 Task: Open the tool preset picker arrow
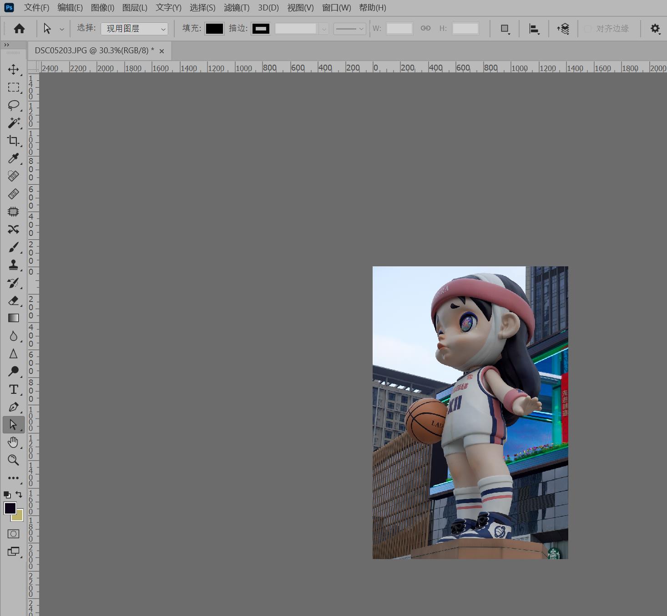tap(62, 29)
